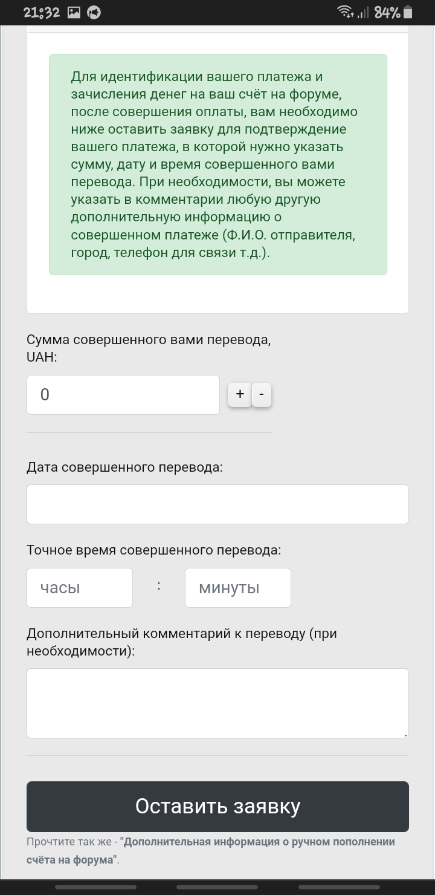The width and height of the screenshot is (435, 895).
Task: Click the часы hours field
Action: click(x=80, y=588)
